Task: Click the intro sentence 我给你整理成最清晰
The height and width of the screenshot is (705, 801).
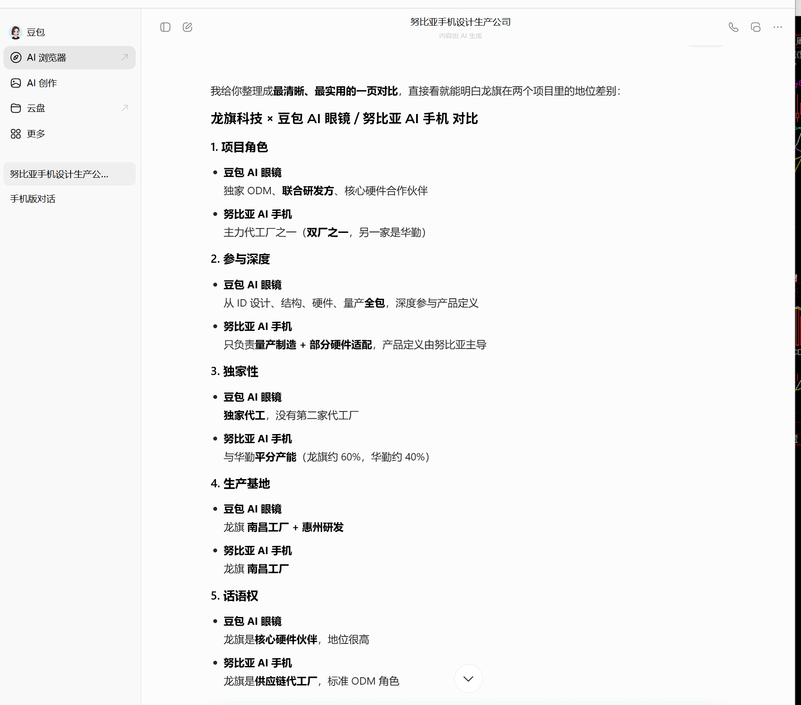Action: click(416, 91)
